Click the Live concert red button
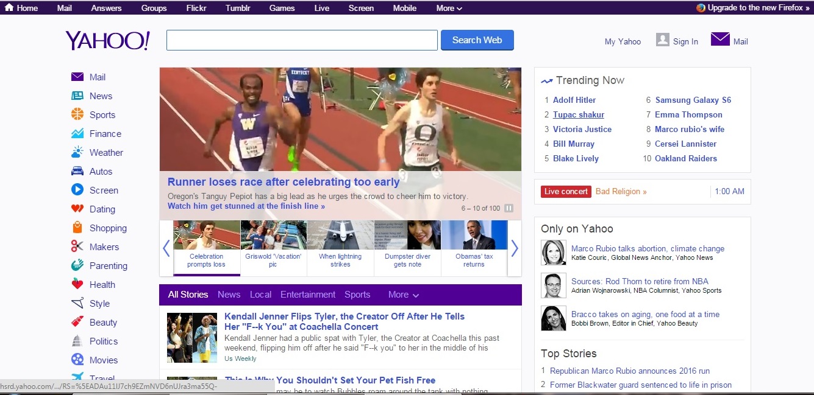The image size is (814, 395). pyautogui.click(x=566, y=191)
